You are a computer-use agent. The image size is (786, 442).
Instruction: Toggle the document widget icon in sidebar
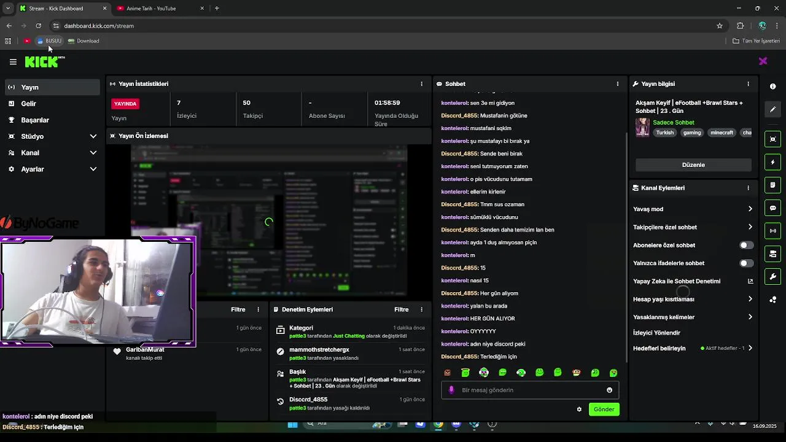pyautogui.click(x=772, y=185)
